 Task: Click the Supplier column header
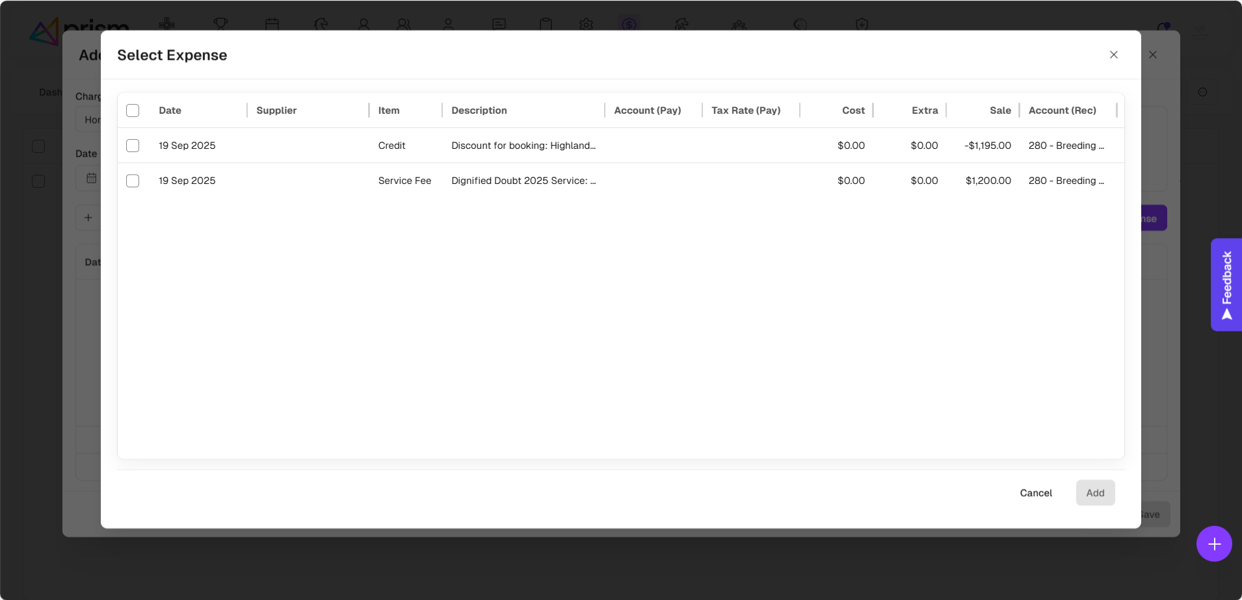point(276,111)
